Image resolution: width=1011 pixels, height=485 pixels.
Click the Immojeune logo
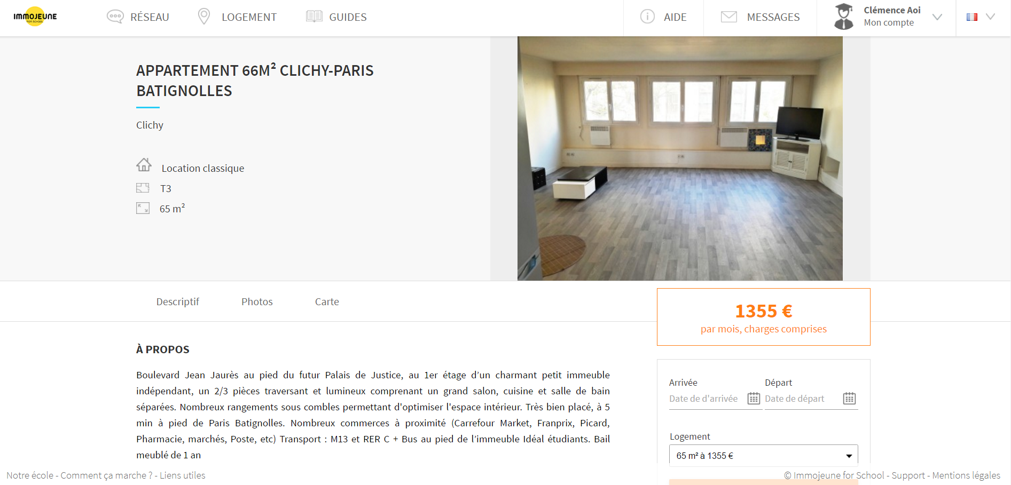point(35,17)
